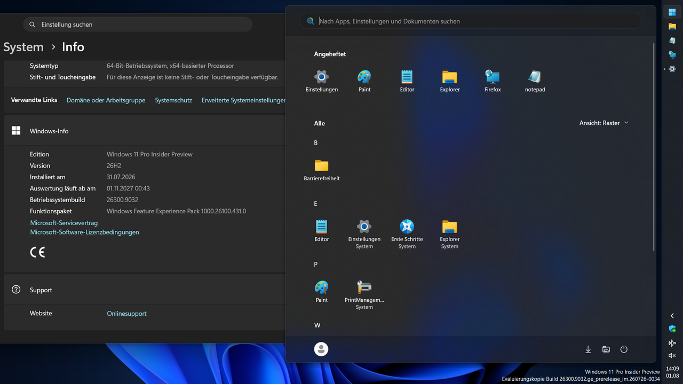Select the build number 26300.9032
The width and height of the screenshot is (683, 384).
click(x=122, y=200)
